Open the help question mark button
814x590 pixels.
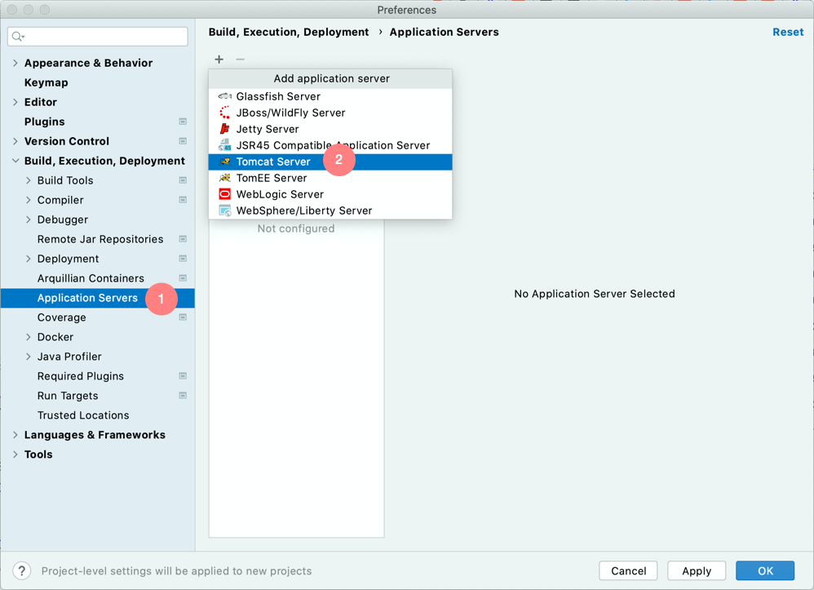coord(22,570)
